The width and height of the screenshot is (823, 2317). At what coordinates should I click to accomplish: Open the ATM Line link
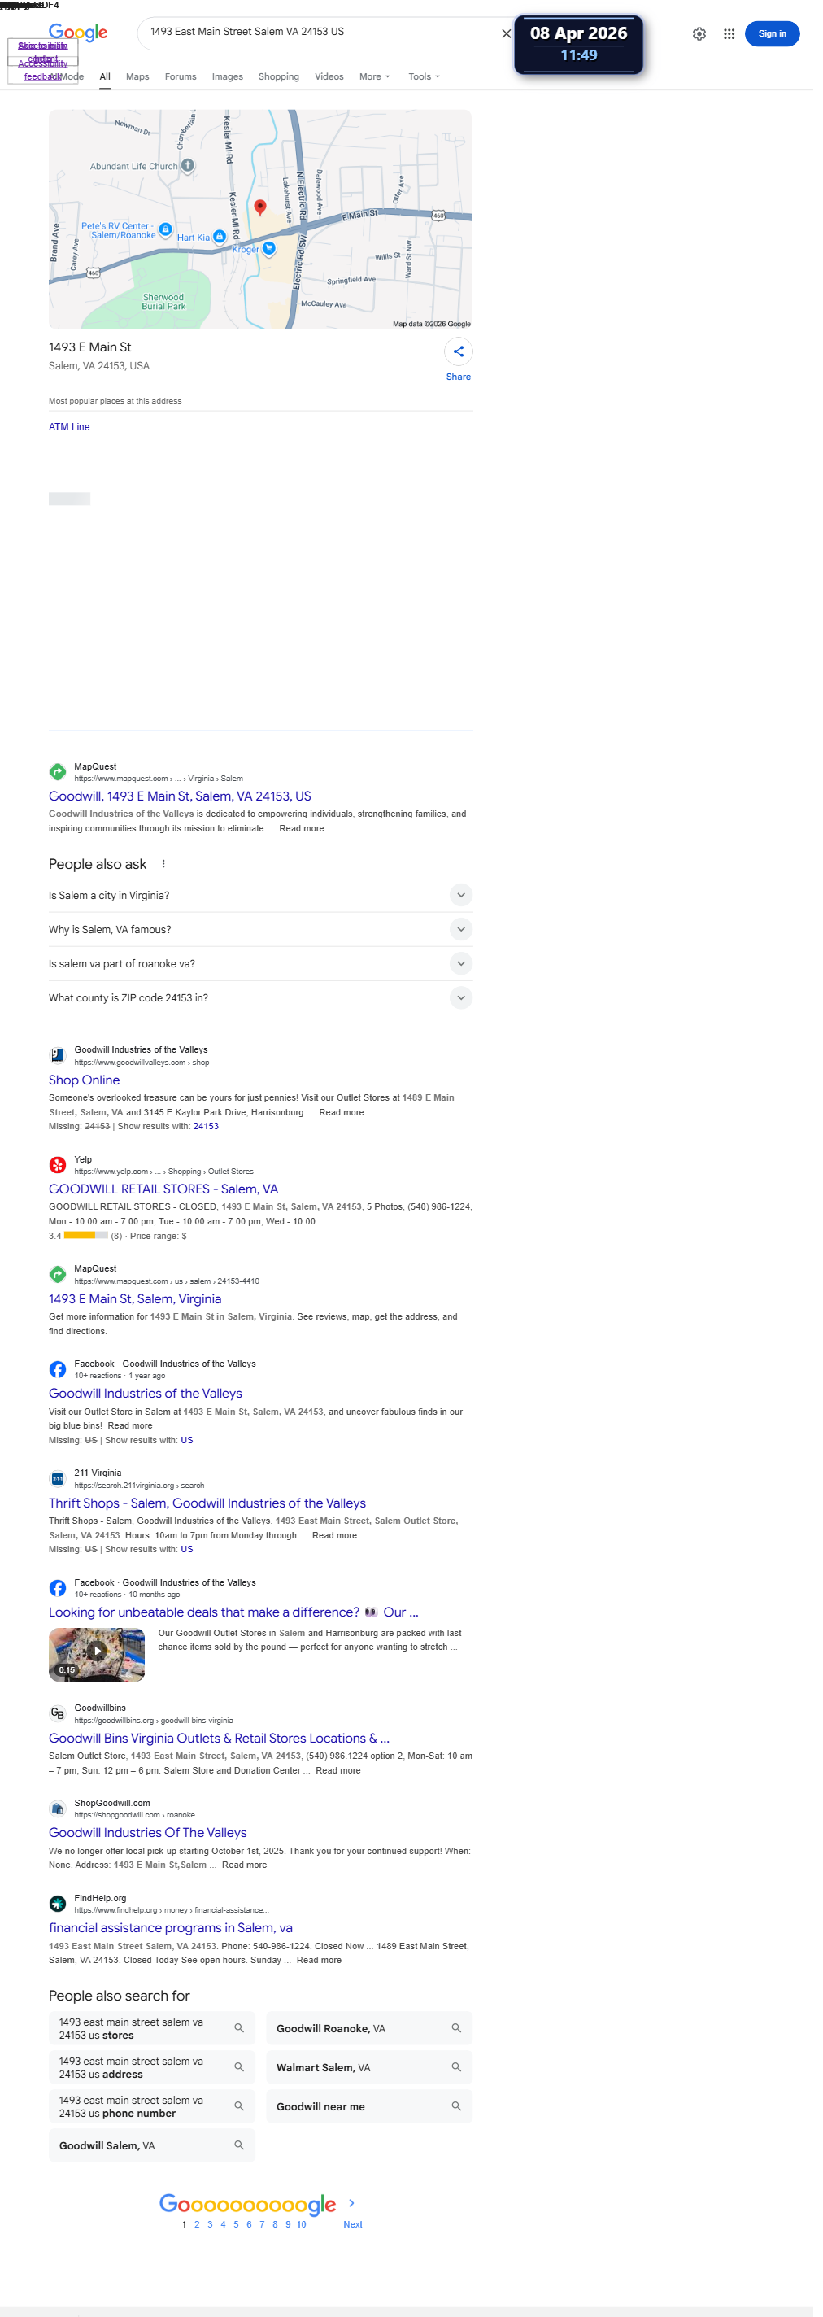click(70, 432)
